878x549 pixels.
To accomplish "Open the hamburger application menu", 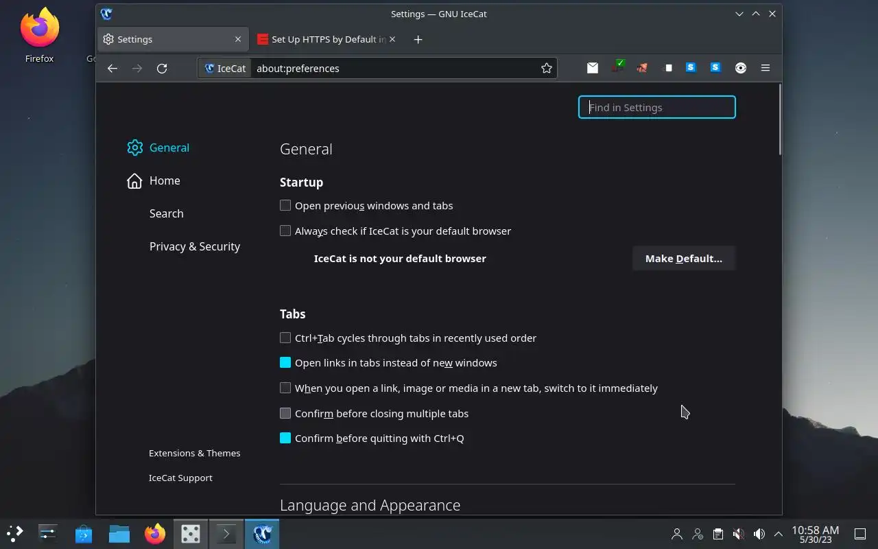I will pos(766,67).
